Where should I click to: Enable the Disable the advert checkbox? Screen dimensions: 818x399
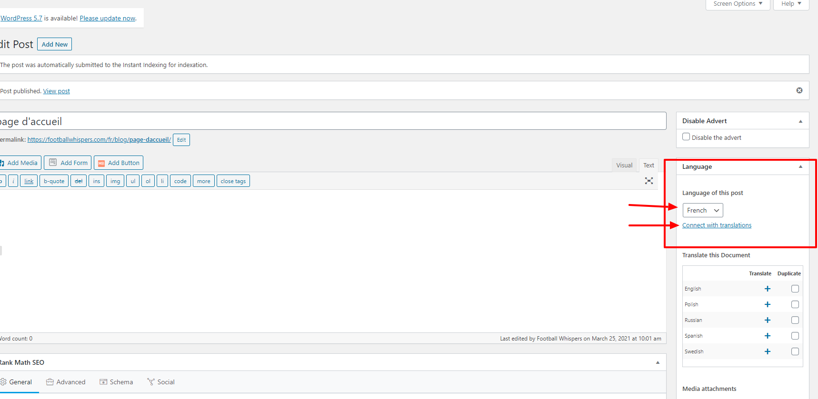(686, 137)
